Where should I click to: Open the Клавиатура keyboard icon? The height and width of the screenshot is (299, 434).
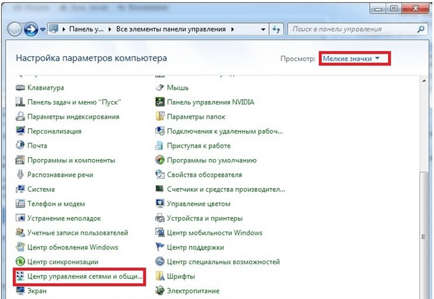coord(20,88)
